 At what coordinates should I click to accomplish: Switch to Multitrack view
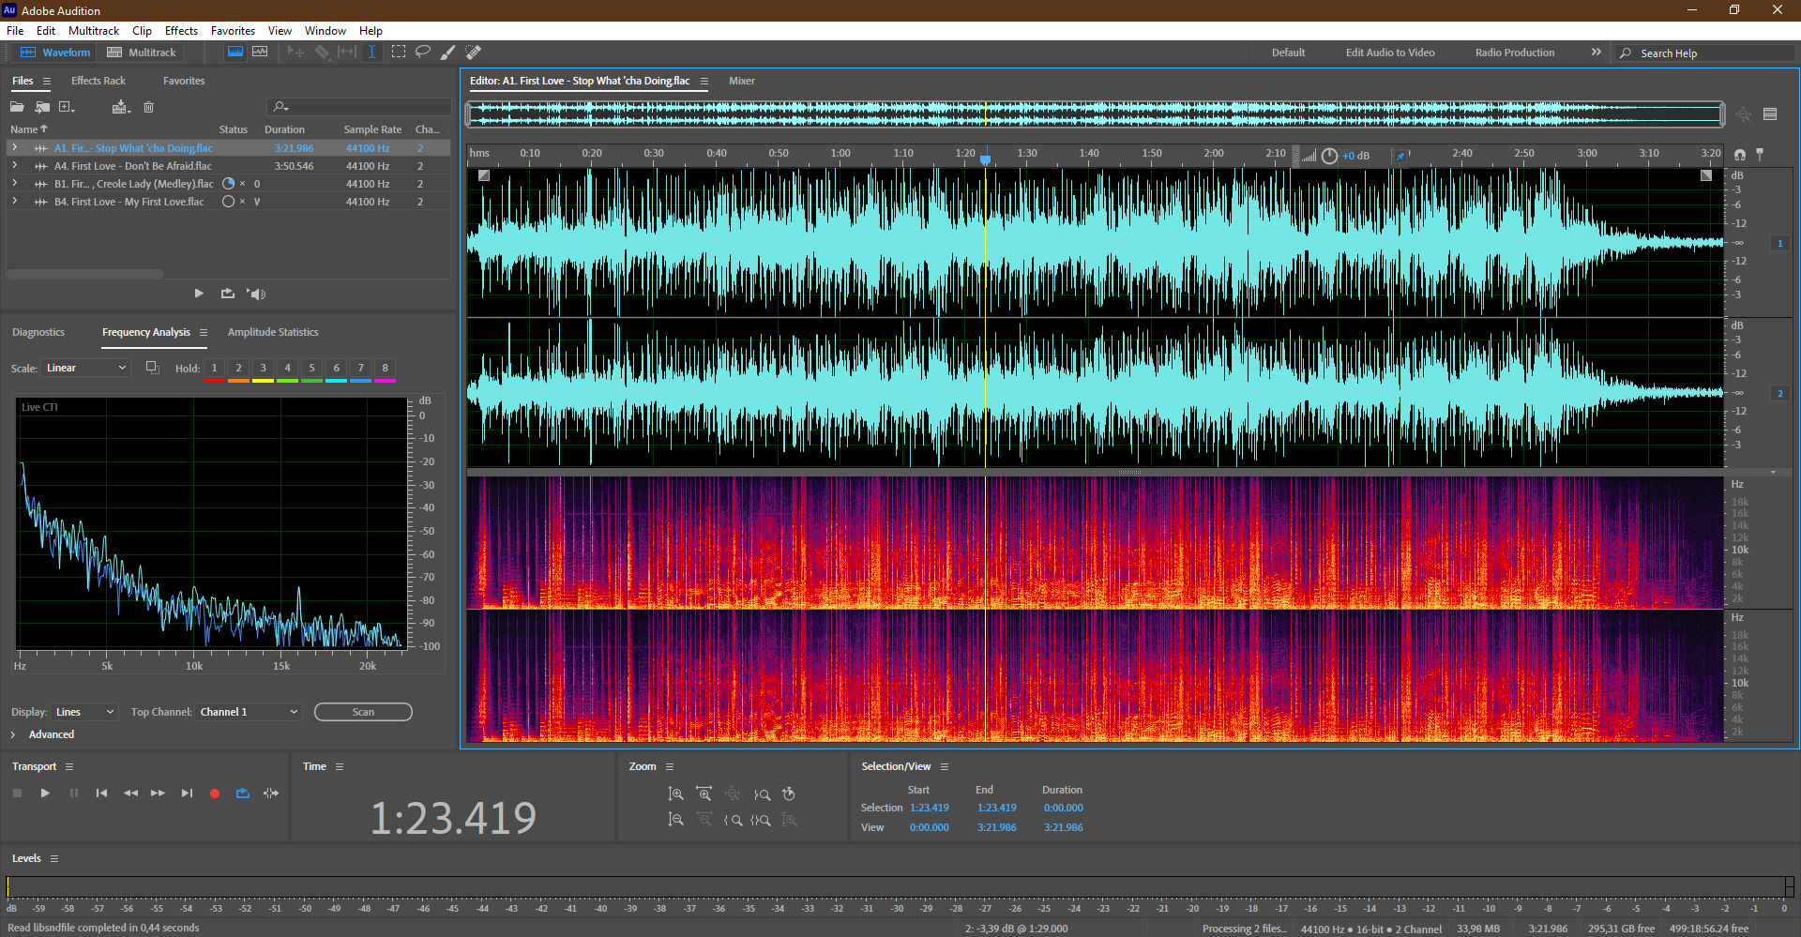[x=142, y=53]
